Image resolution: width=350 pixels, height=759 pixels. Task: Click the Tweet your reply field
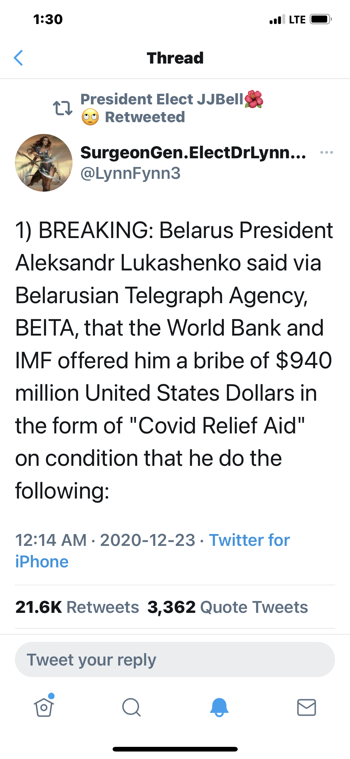[x=175, y=659]
